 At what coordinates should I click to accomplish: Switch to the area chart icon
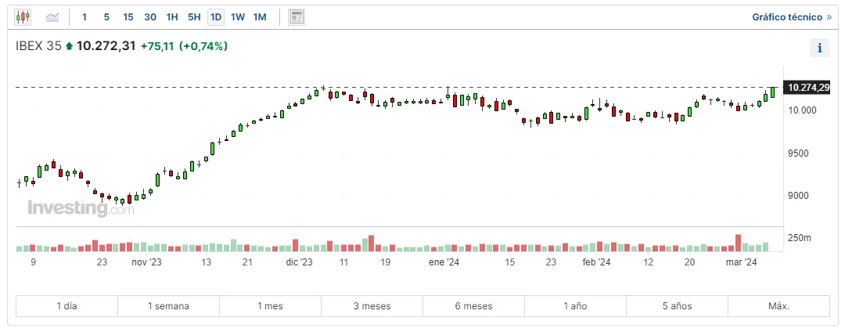point(52,16)
